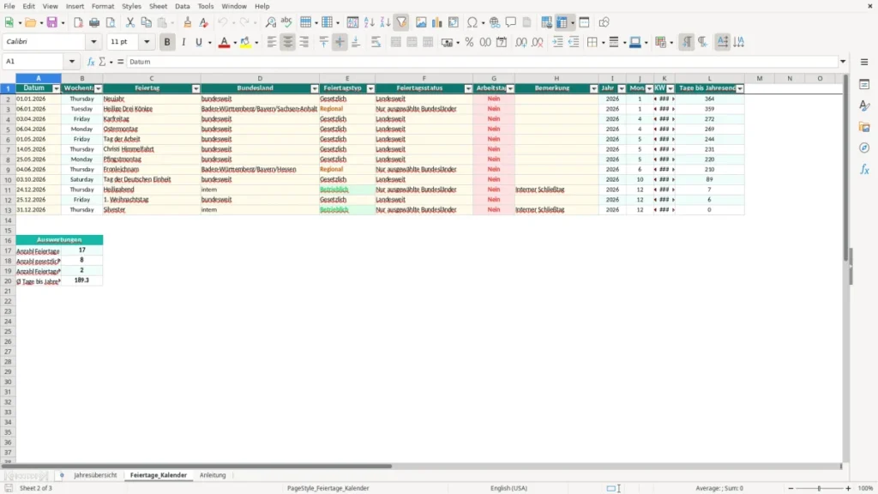
Task: Click the Clone Formatting paintbrush icon
Action: [188, 22]
